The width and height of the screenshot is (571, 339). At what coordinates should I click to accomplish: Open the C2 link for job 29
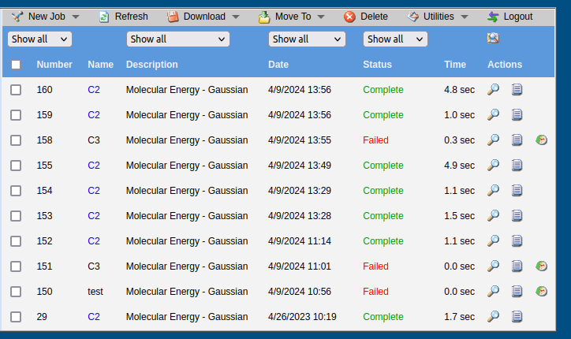coord(94,317)
